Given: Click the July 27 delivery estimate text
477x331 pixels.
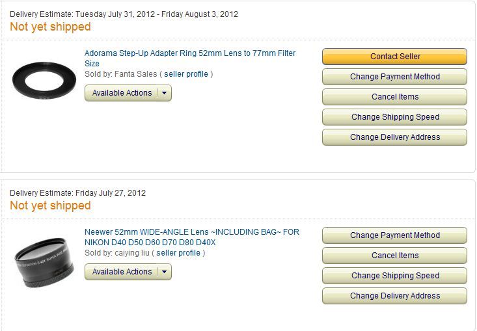Looking at the screenshot, I should pos(77,193).
